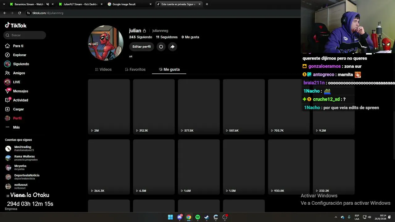Click the Spider-Man profile avatar

[x=106, y=43]
